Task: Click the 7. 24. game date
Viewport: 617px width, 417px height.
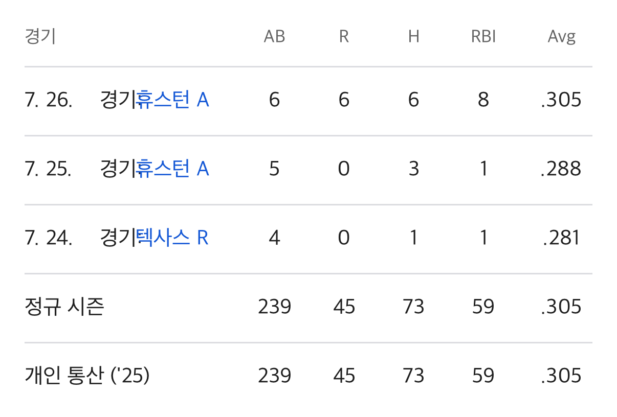Action: [48, 238]
